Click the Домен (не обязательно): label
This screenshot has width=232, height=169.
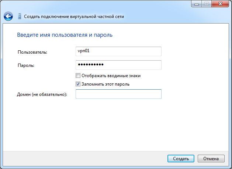point(42,94)
